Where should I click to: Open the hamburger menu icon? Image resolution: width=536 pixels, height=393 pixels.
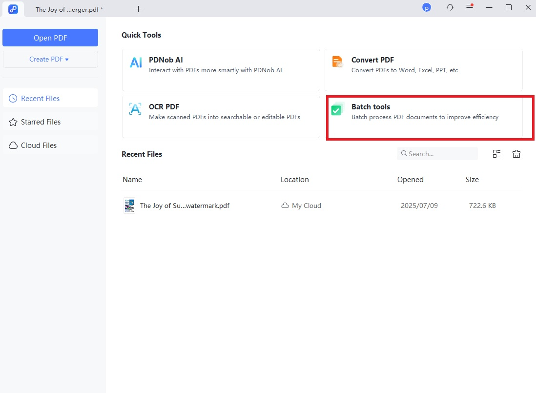[x=470, y=8]
